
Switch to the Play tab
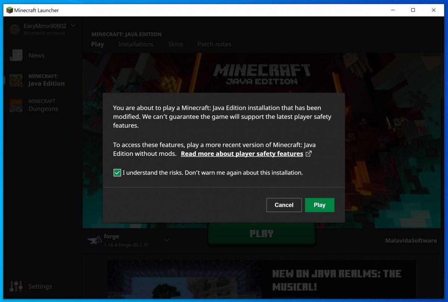tap(97, 44)
